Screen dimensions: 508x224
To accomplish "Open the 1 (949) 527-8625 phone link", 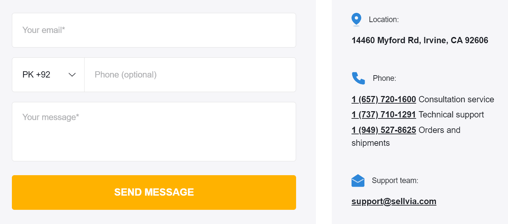I will click(x=384, y=130).
